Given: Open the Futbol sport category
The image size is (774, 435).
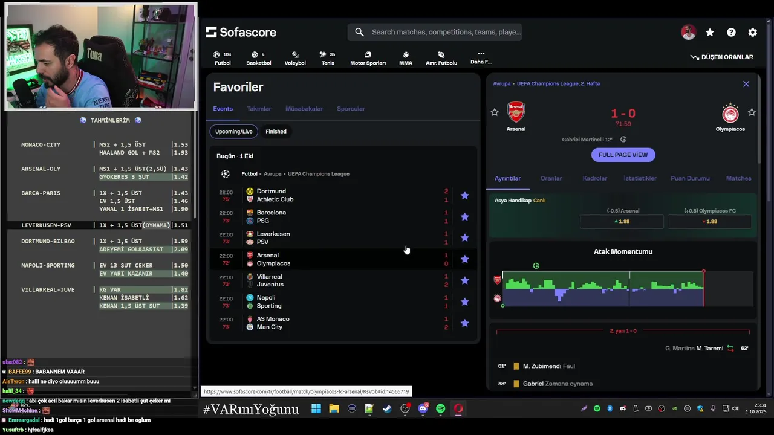Looking at the screenshot, I should point(223,58).
